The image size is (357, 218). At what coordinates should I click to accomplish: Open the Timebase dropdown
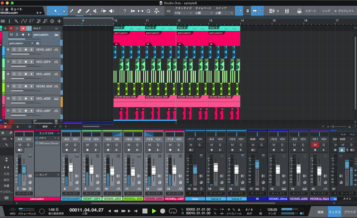tap(204, 13)
